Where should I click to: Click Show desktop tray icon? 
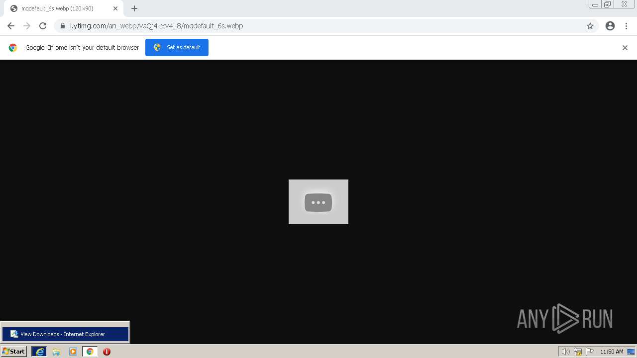point(631,352)
